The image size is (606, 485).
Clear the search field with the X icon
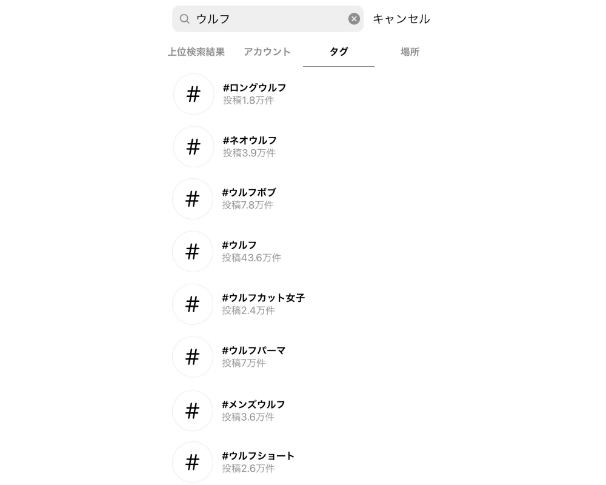click(x=354, y=19)
